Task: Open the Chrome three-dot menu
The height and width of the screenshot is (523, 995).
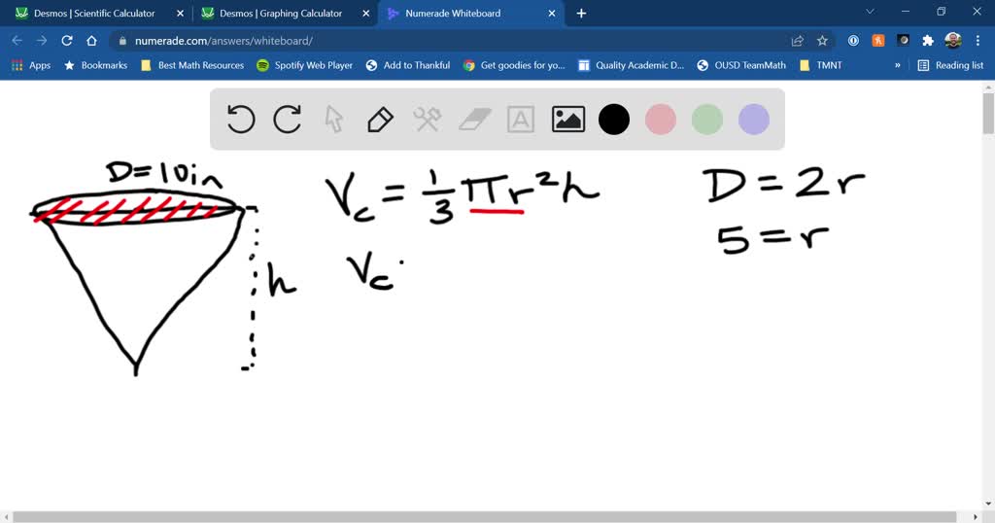Action: [978, 41]
